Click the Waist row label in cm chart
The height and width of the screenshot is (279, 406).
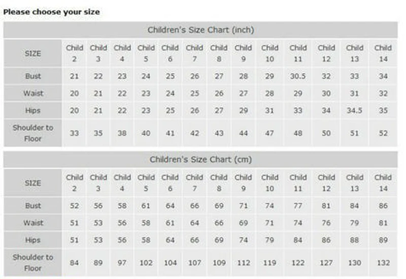point(33,223)
